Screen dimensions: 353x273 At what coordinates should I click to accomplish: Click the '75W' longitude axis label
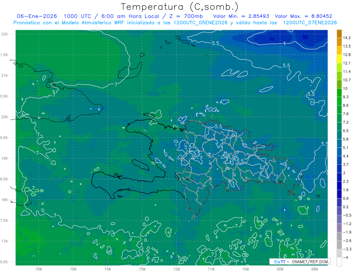tap(73, 269)
